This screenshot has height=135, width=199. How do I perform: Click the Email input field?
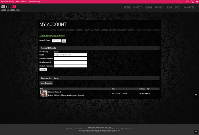click(x=71, y=55)
